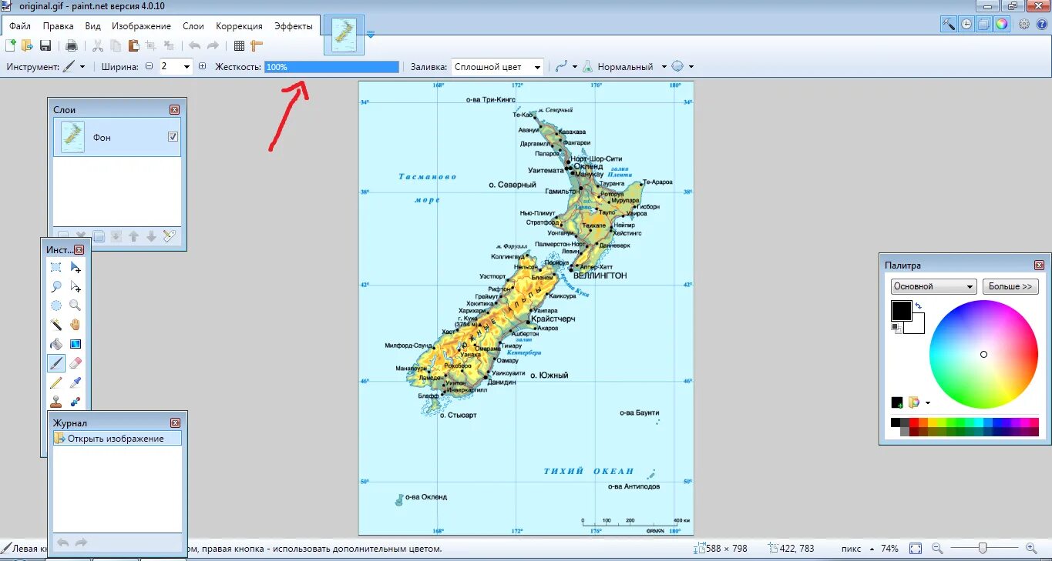The height and width of the screenshot is (561, 1052).
Task: Open the Слои menu
Action: click(193, 26)
